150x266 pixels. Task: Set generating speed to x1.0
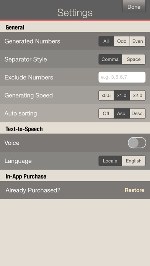[x=122, y=95]
